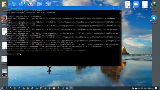This screenshot has height=90, width=160.
Task: Open Task View in the taskbar
Action: pos(15,88)
